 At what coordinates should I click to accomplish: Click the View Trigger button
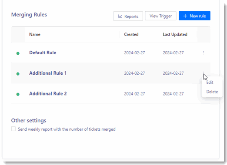(160, 16)
